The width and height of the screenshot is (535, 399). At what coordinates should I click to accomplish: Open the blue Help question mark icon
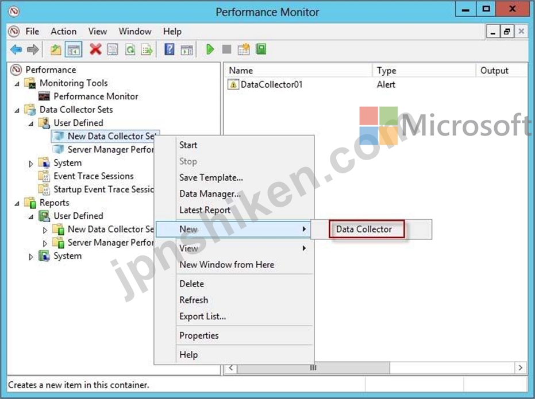(169, 49)
